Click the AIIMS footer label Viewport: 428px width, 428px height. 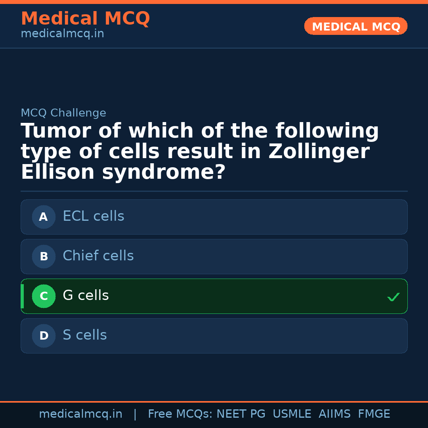(334, 414)
